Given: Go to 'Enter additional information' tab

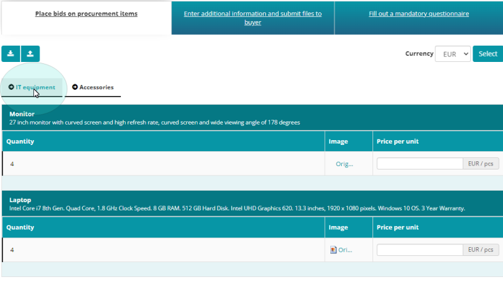Looking at the screenshot, I should (252, 18).
